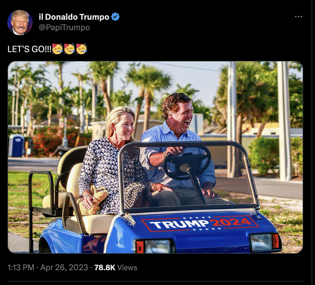Image resolution: width=315 pixels, height=285 pixels.
Task: Click the Views label
Action: pos(127,267)
